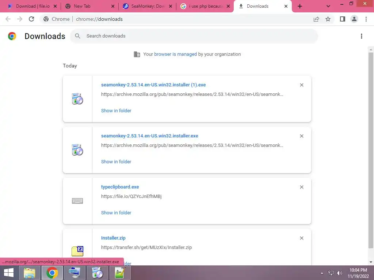This screenshot has width=374, height=280.
Task: Remove seamonkey installer (1).exe from list
Action: point(301,85)
